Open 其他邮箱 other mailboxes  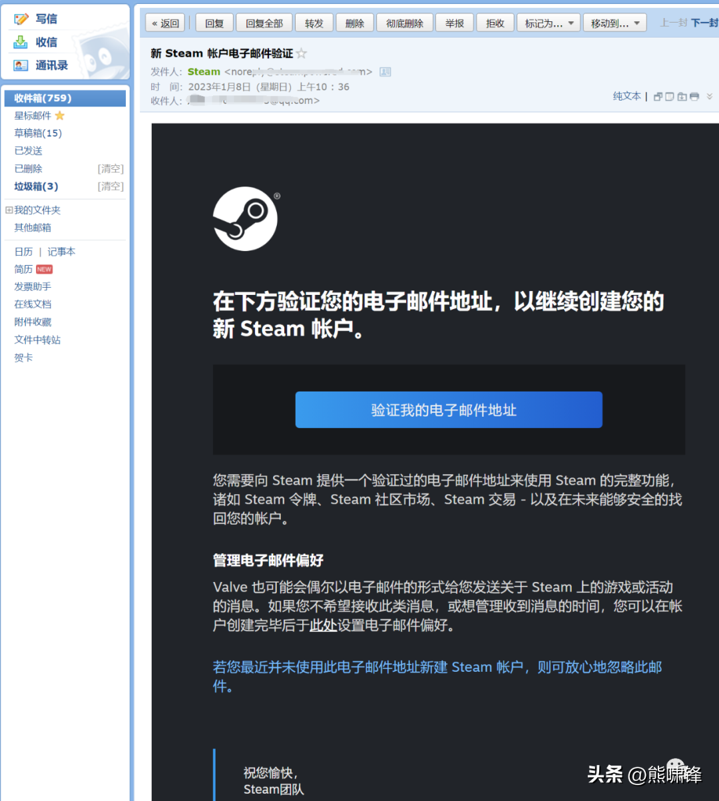tap(33, 228)
